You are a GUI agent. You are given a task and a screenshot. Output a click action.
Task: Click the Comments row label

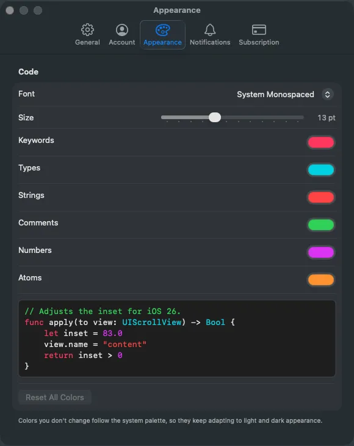click(x=38, y=223)
